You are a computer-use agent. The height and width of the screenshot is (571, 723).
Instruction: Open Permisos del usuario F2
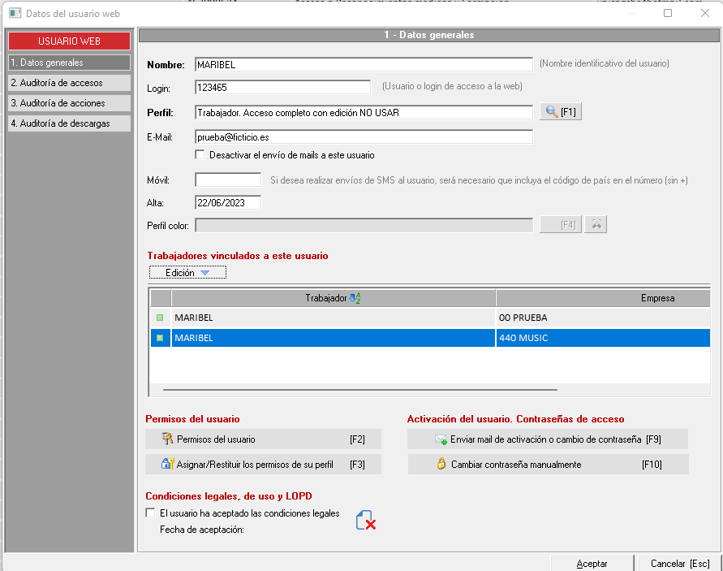pyautogui.click(x=263, y=439)
